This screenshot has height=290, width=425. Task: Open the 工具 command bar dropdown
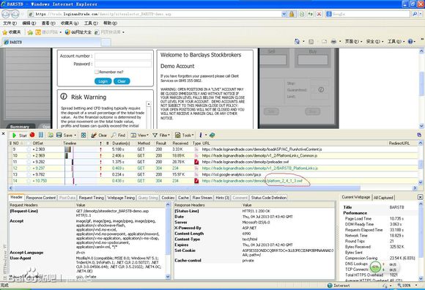[396, 42]
